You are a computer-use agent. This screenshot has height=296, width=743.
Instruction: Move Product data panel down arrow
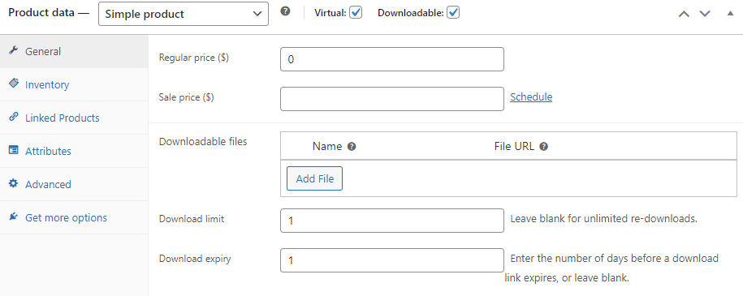coord(705,14)
